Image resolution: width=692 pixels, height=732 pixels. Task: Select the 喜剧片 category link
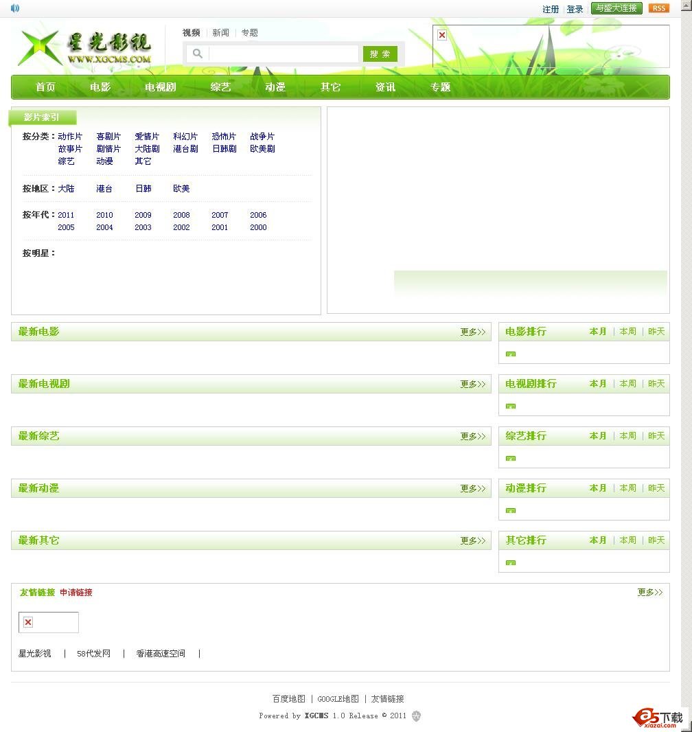point(108,136)
